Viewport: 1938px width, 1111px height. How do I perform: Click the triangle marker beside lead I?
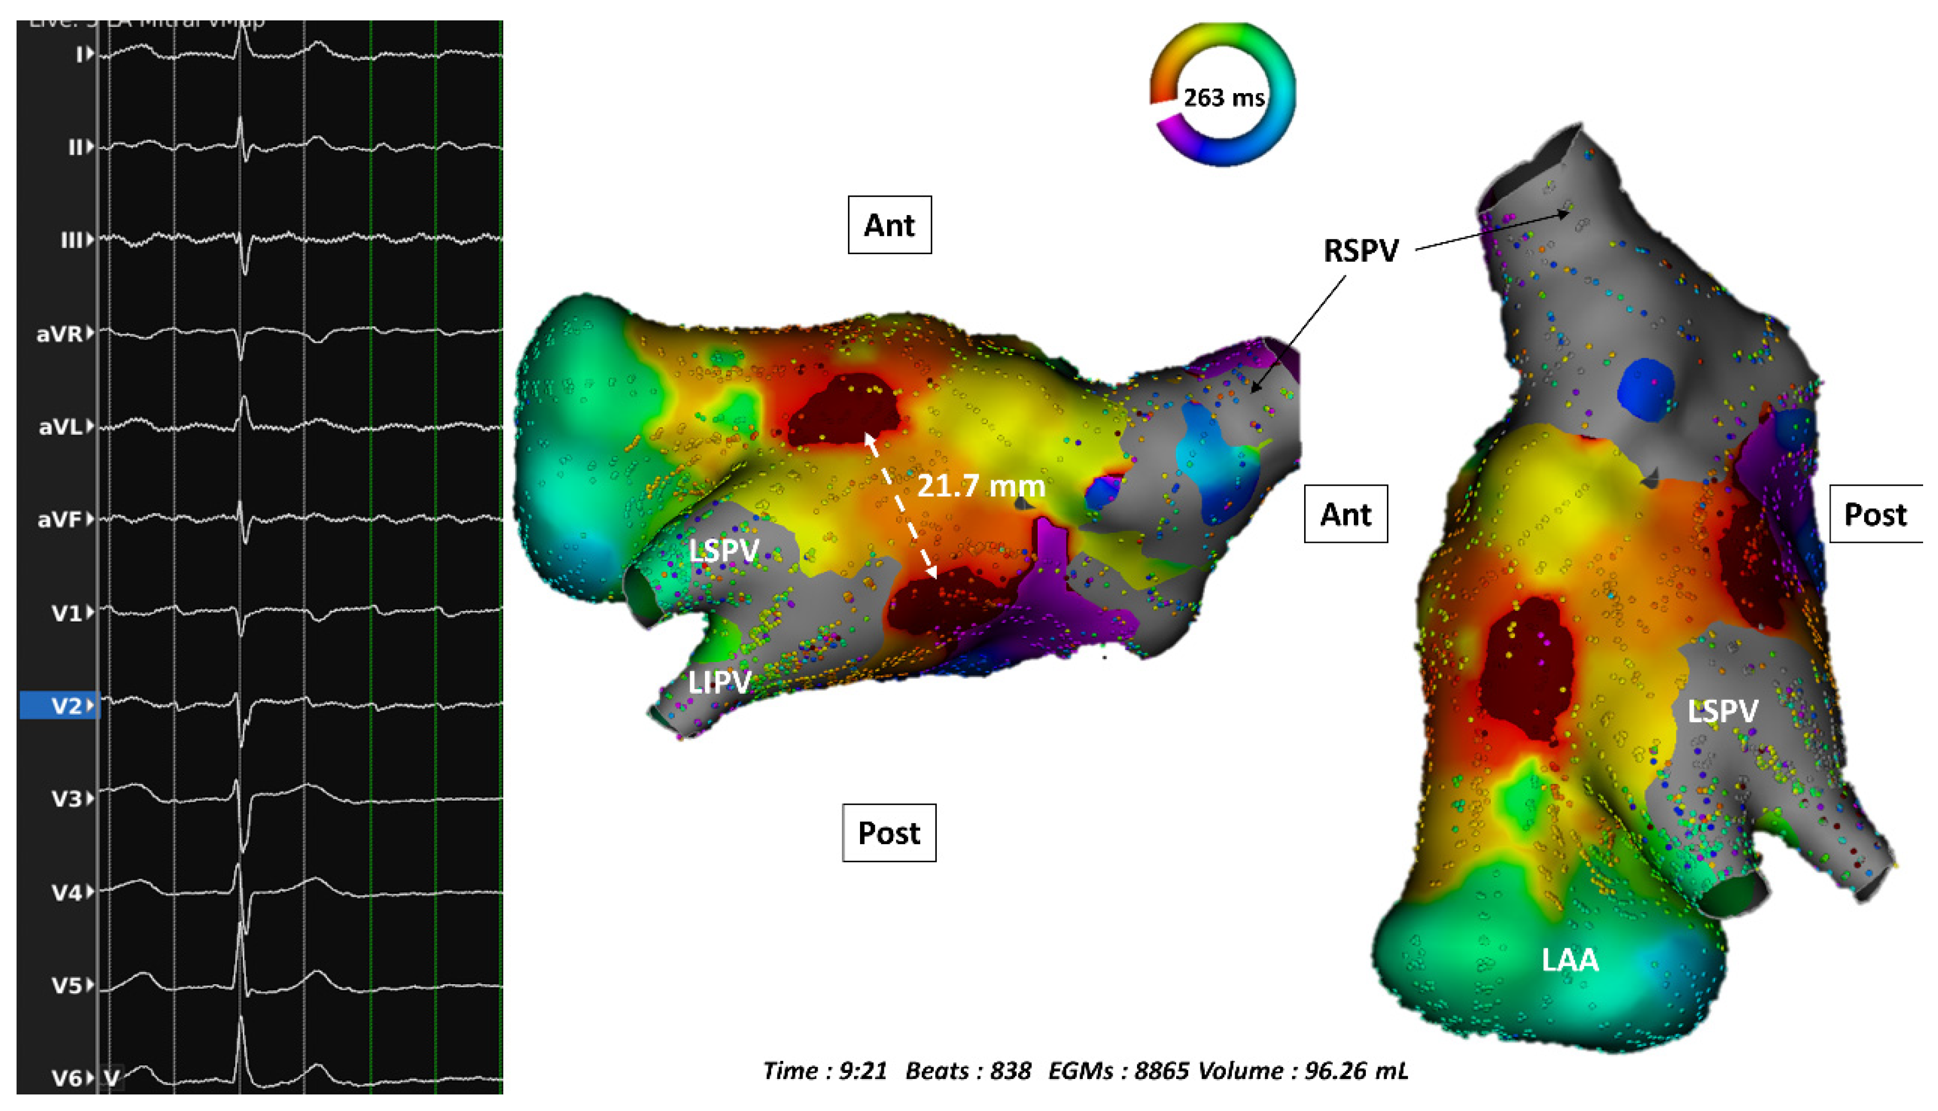coord(90,53)
